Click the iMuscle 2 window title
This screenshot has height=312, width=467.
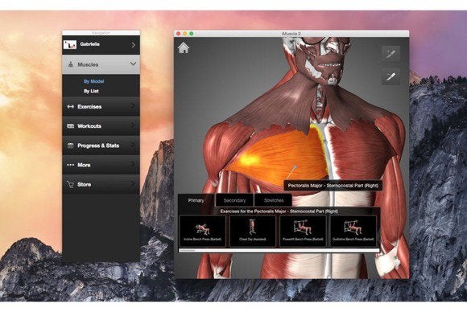click(291, 34)
